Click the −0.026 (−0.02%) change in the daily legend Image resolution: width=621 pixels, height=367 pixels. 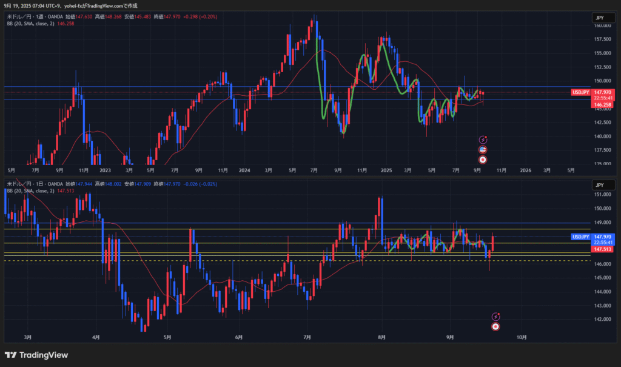pos(200,184)
